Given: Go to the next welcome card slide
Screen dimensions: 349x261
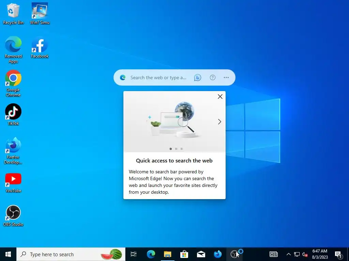Looking at the screenshot, I should tap(220, 122).
